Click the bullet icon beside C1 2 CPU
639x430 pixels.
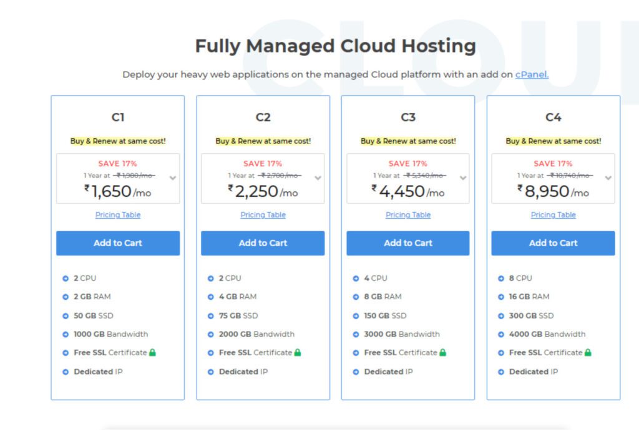point(66,279)
